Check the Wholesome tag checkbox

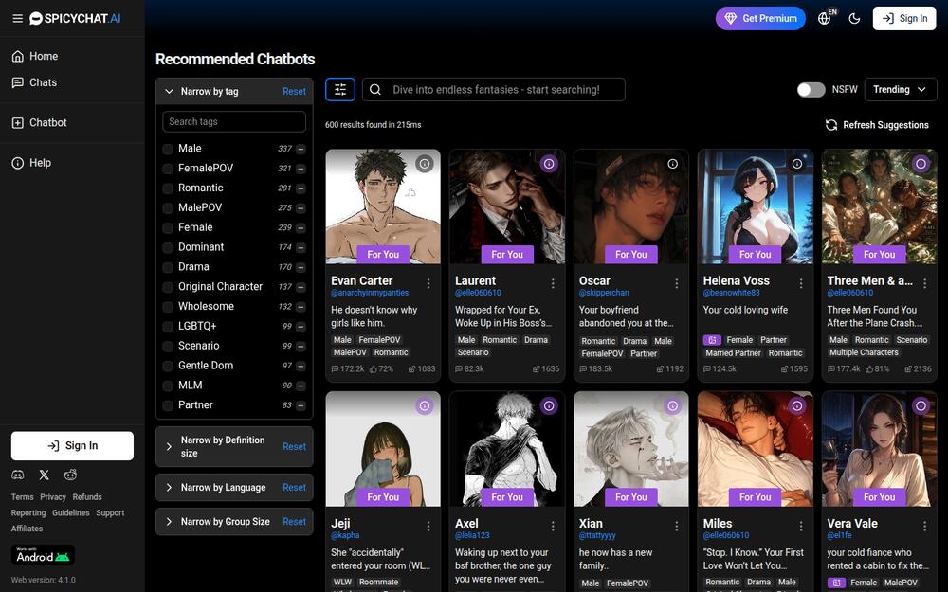pyautogui.click(x=168, y=307)
